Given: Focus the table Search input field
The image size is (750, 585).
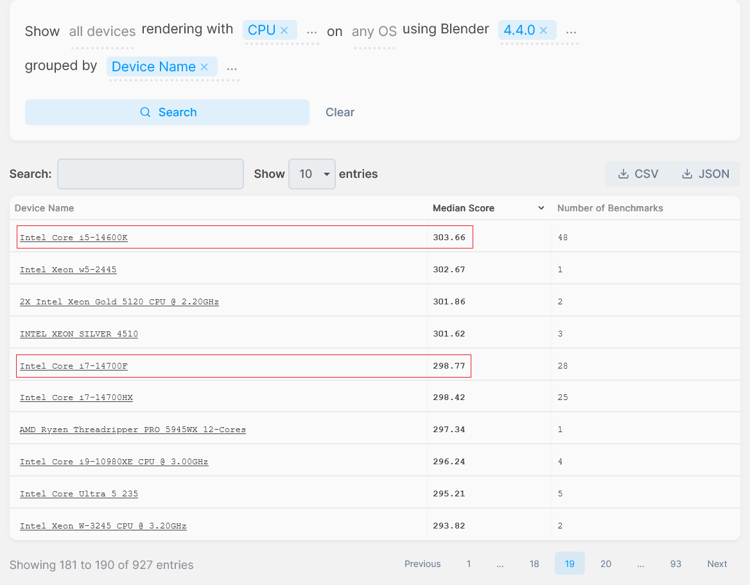Looking at the screenshot, I should pyautogui.click(x=151, y=173).
